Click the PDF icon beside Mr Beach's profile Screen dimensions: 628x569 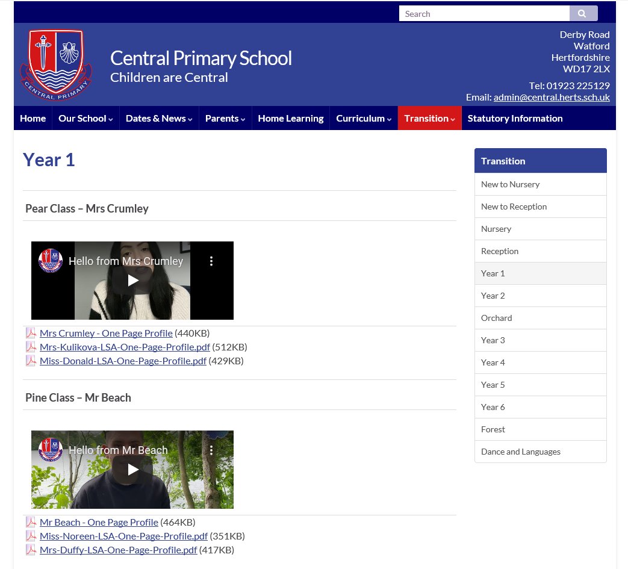pyautogui.click(x=31, y=522)
